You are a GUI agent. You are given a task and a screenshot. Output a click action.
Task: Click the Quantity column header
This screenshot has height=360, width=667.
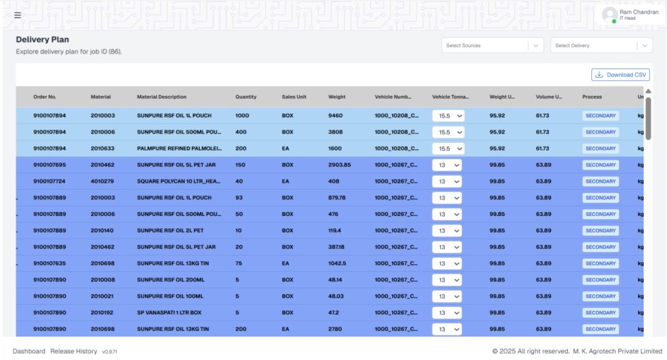(x=246, y=97)
